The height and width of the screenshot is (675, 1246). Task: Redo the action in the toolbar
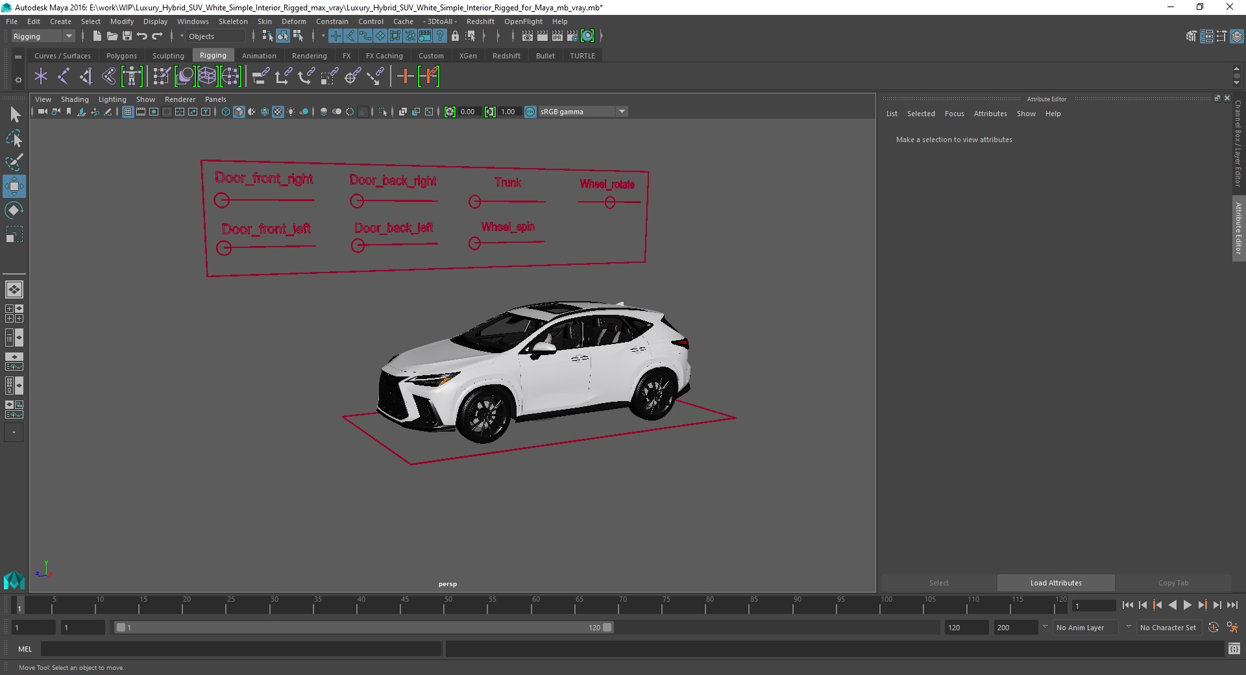[157, 36]
